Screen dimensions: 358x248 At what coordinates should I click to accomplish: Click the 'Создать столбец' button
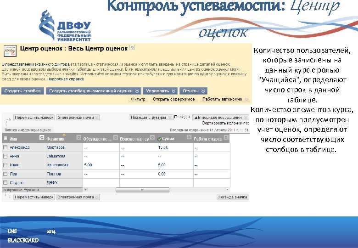[x=22, y=91]
